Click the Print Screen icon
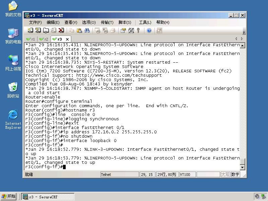The height and width of the screenshot is (201, 268). (97, 30)
